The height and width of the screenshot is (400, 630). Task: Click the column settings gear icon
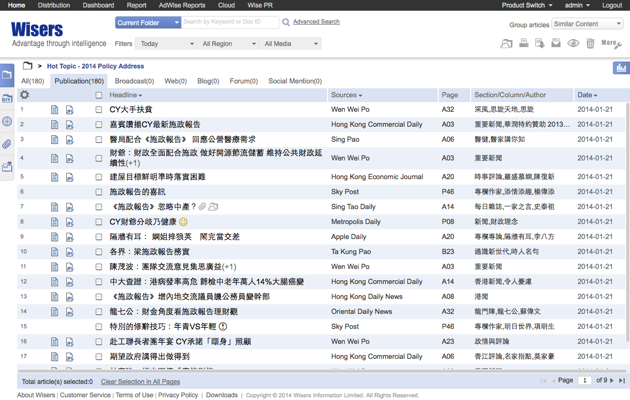25,95
